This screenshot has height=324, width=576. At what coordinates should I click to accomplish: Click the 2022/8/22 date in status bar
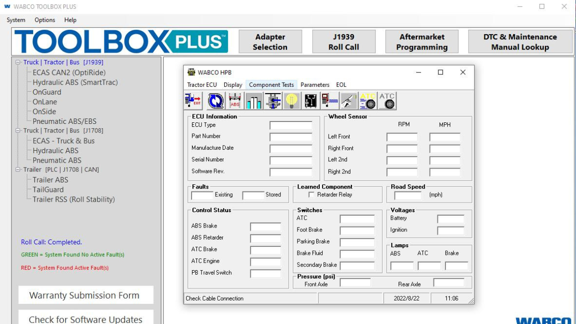coord(406,299)
